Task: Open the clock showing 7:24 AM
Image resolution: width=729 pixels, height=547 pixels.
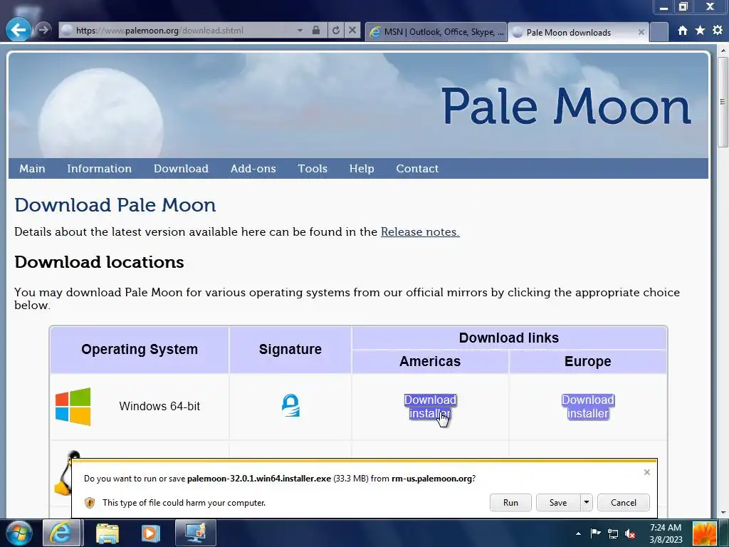Action: [x=666, y=533]
